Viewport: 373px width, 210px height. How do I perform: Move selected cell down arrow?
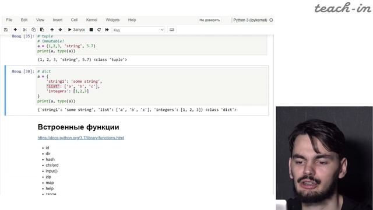pyautogui.click(x=60, y=30)
